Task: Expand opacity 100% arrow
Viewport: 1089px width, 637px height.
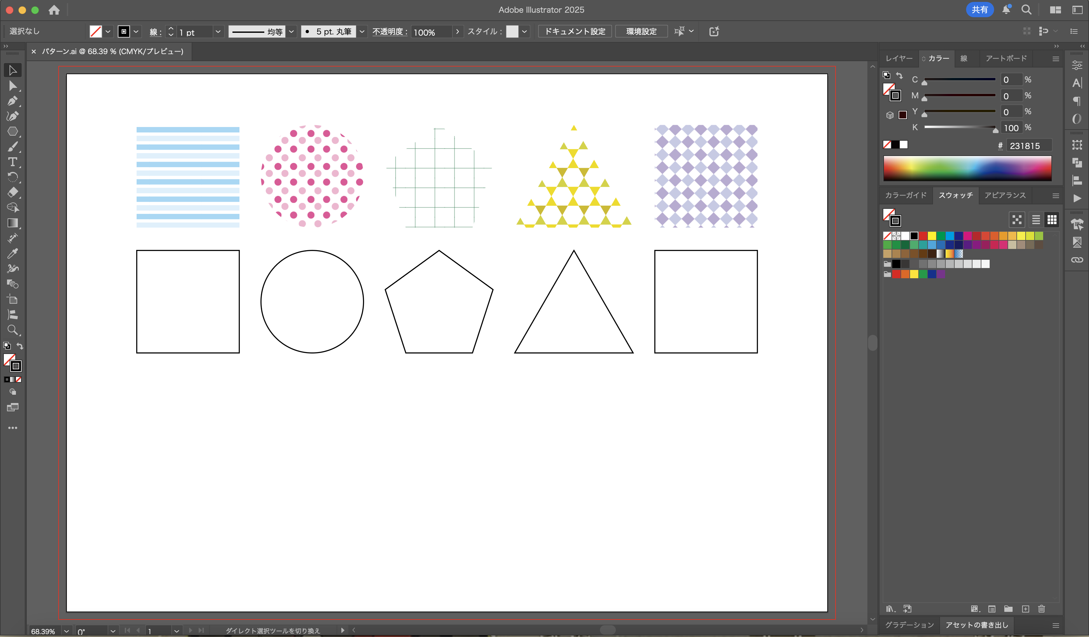Action: point(458,32)
